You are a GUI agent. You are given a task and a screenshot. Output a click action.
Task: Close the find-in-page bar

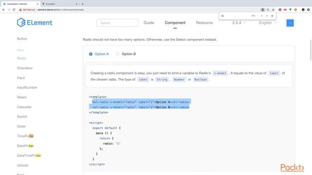(272, 16)
